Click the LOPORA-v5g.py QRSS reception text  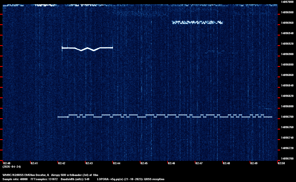point(131,179)
